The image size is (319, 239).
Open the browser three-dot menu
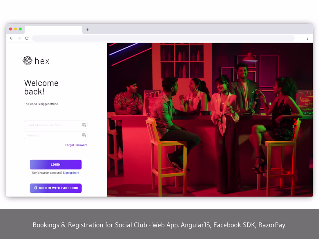[308, 38]
